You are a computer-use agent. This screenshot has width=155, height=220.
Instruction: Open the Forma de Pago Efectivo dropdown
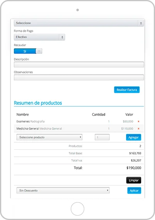tap(39, 37)
